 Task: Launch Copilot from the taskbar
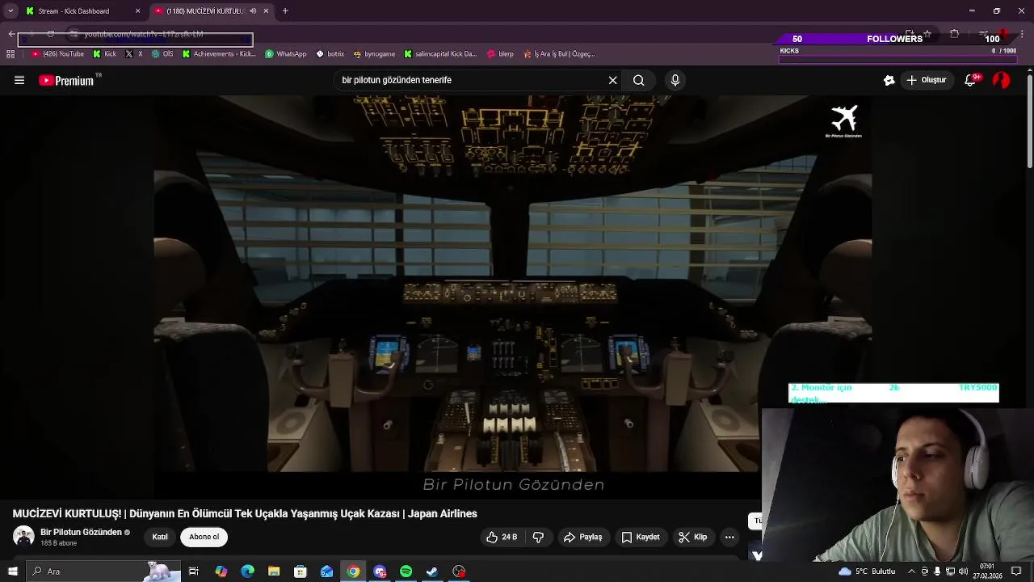221,571
